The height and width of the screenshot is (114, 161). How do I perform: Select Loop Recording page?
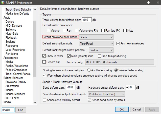click(x=15, y=50)
